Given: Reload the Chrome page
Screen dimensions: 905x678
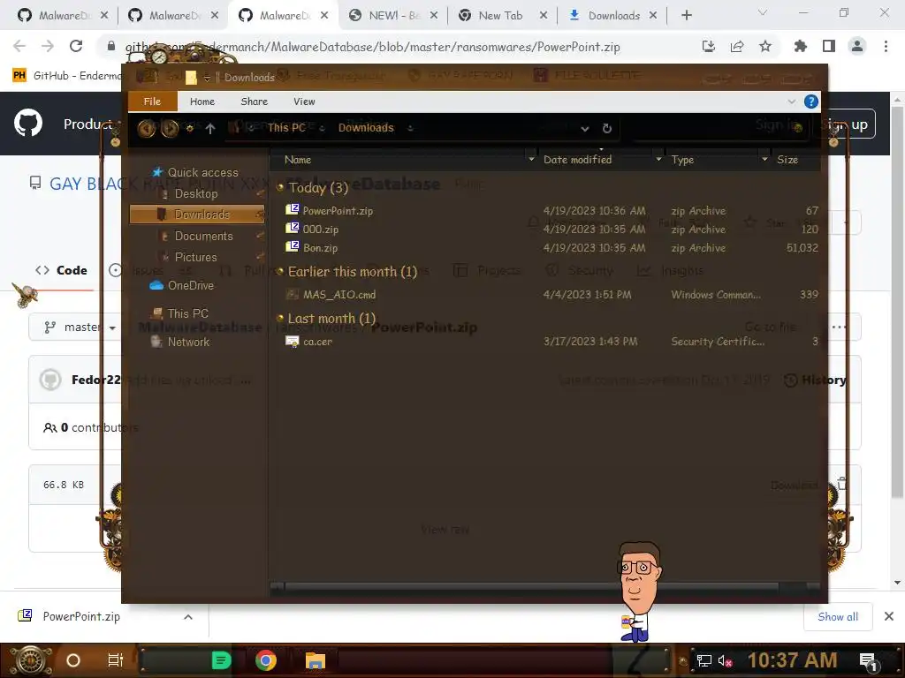Looking at the screenshot, I should click(x=76, y=46).
